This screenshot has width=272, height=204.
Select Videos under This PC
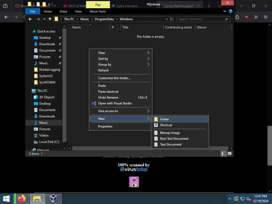[44, 135]
